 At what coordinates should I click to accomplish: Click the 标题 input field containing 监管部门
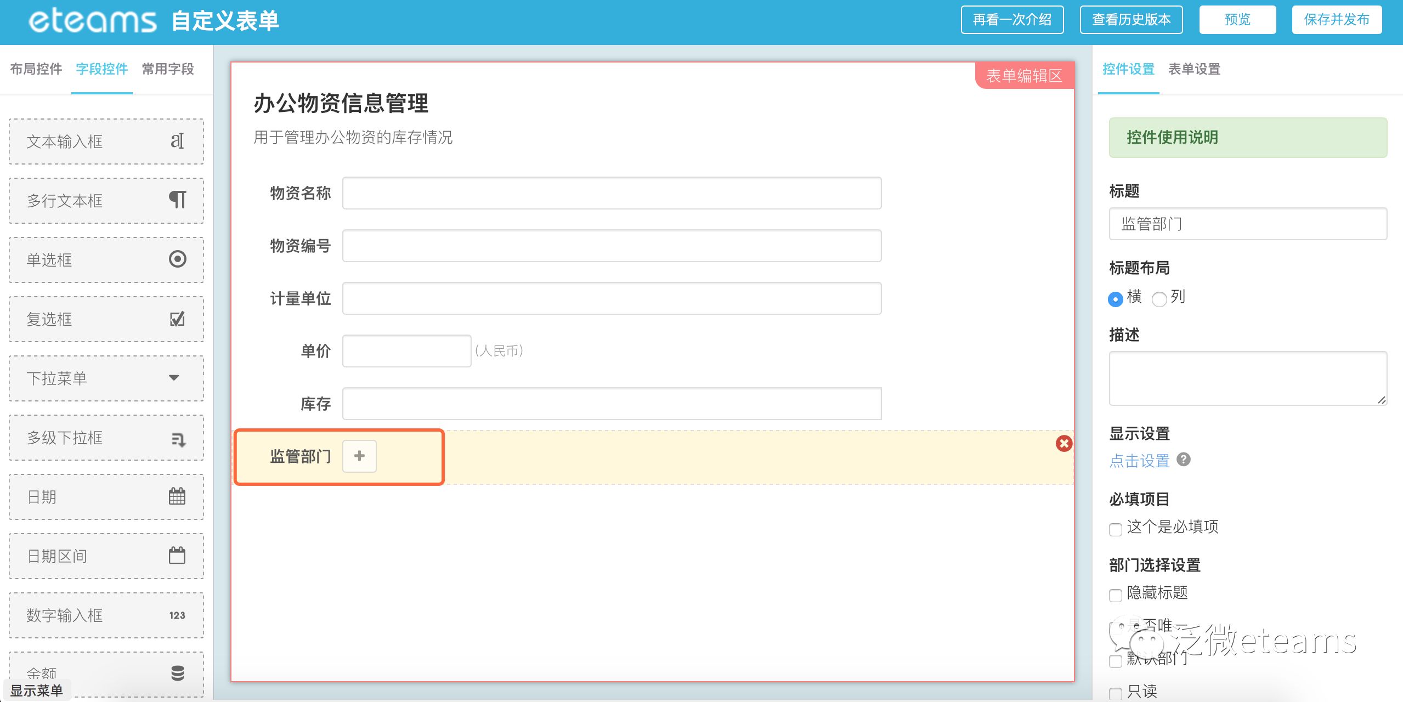click(x=1247, y=224)
